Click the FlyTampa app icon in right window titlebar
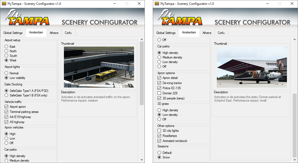Image resolution: width=298 pixels, height=163 pixels. tap(157, 4)
